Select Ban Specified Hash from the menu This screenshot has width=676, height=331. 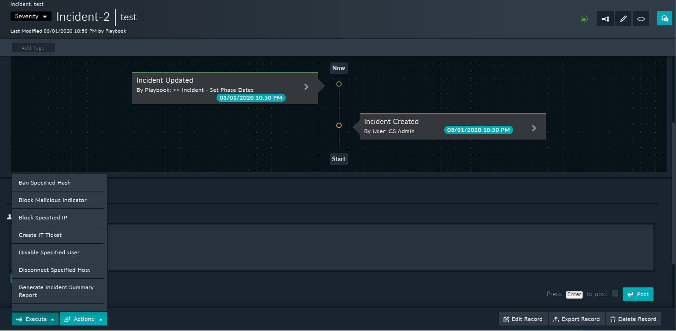pyautogui.click(x=44, y=182)
